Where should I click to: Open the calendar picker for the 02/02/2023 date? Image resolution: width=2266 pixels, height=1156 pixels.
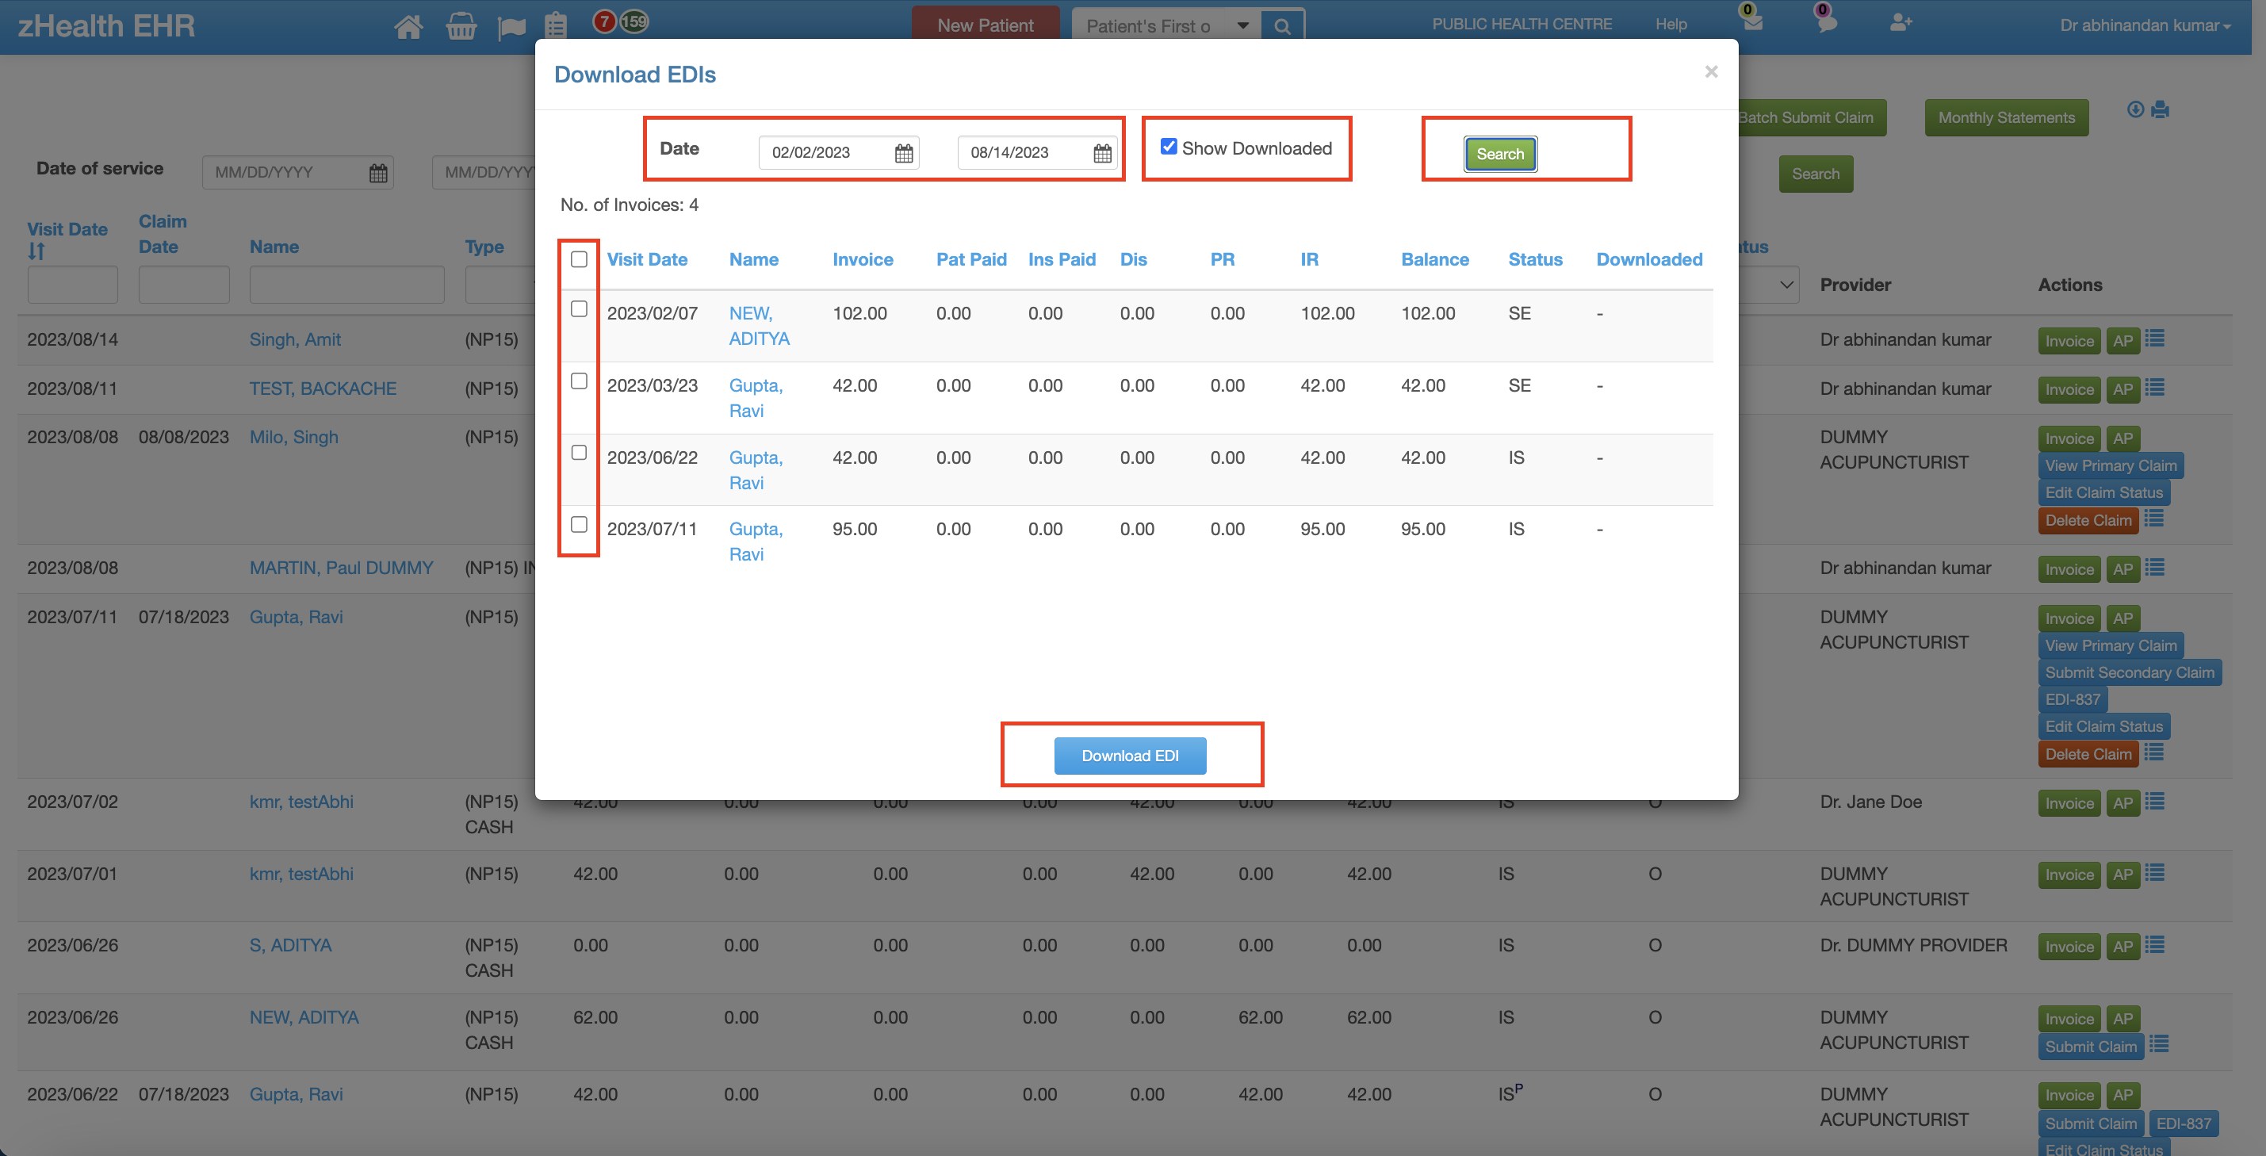(x=903, y=152)
